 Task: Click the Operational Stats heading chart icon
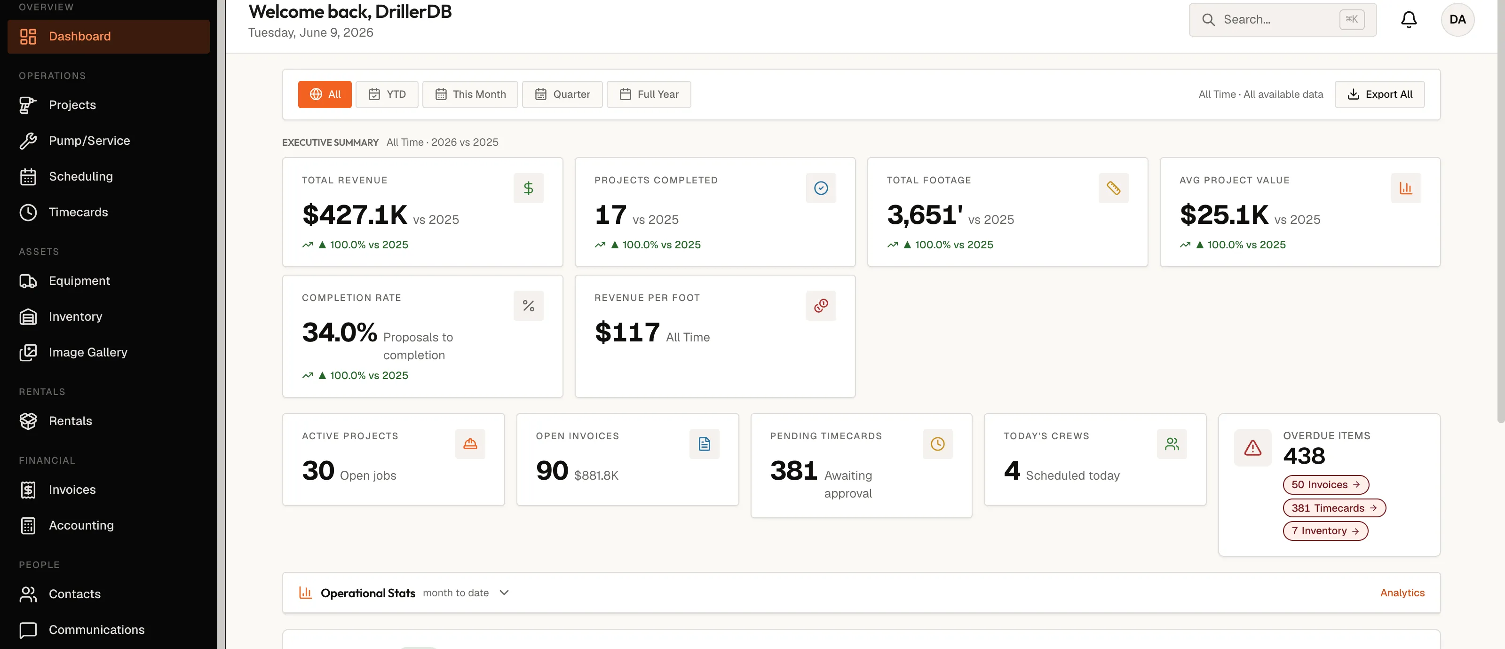[x=305, y=593]
